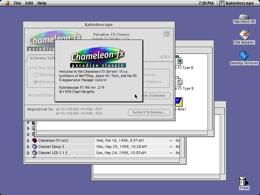Click the date "Sun, May 24, 1998, 10:33 AM"

(121, 153)
